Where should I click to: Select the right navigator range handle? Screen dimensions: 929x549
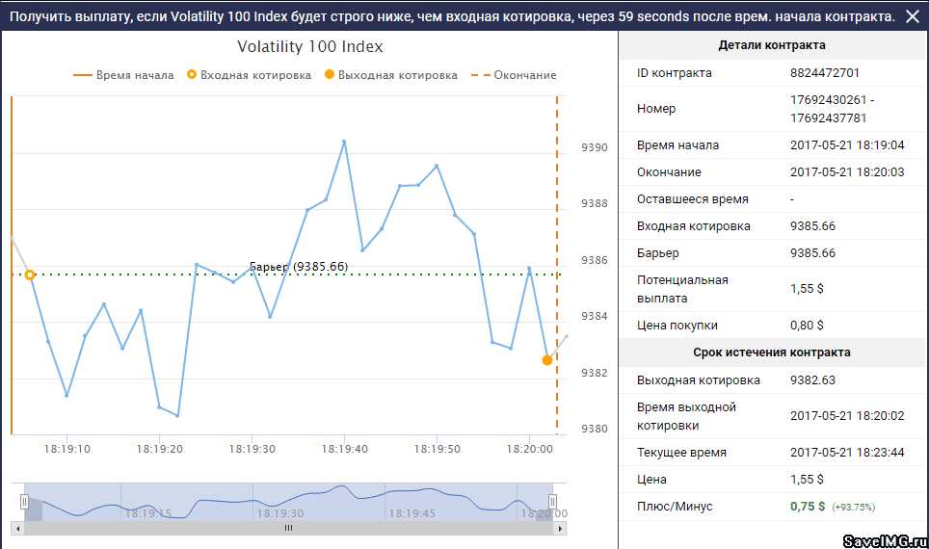553,501
